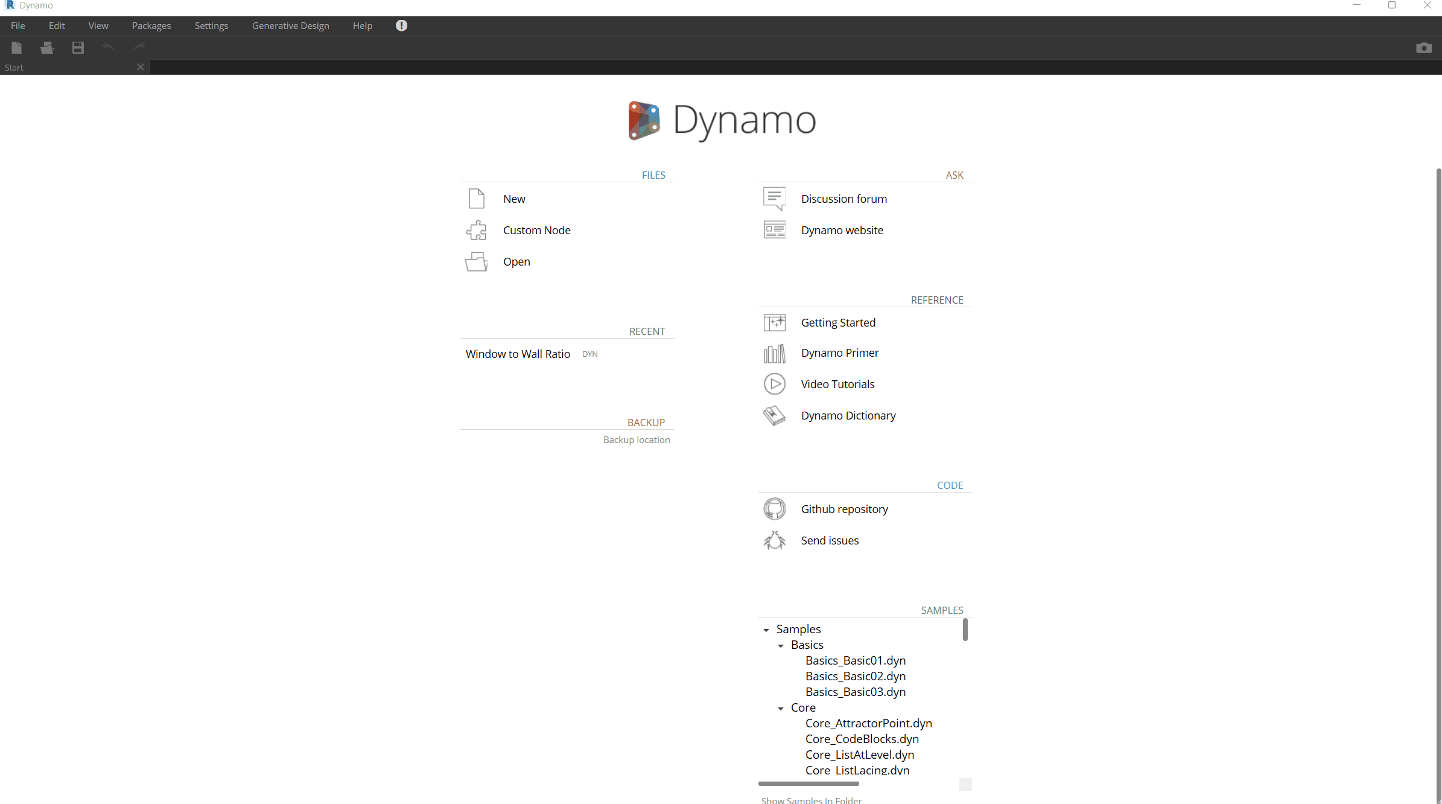The height and width of the screenshot is (804, 1442).
Task: Open recent file Window to Wall Ratio
Action: [518, 354]
